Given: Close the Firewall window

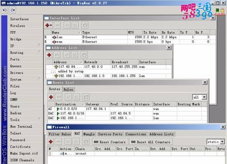Looking at the screenshot, I should tap(223, 127).
